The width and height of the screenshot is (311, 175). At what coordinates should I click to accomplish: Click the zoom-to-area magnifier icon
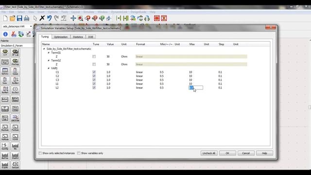[x=80, y=18]
